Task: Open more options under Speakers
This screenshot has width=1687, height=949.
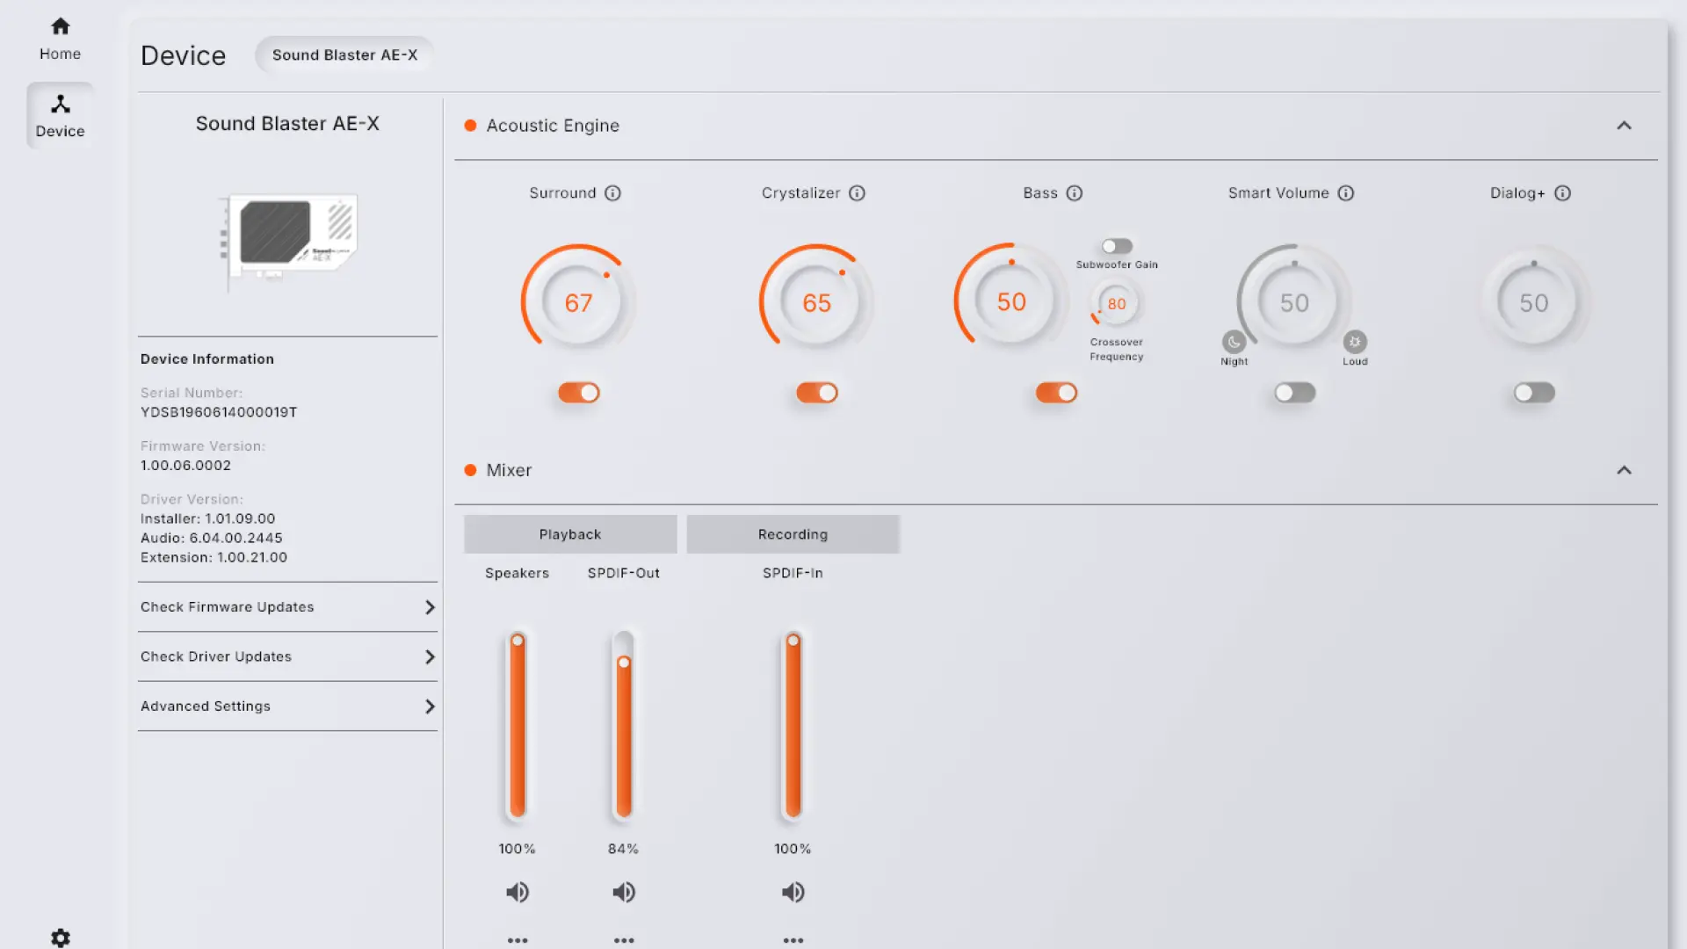Action: tap(518, 940)
